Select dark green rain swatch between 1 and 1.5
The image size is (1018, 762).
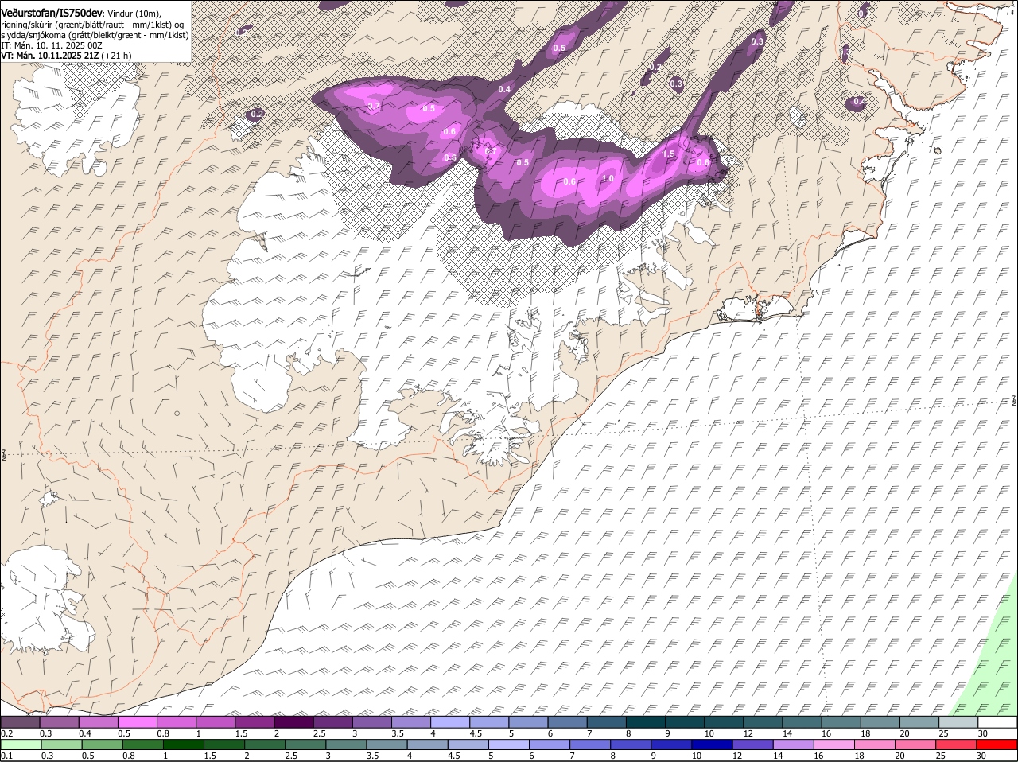183,745
